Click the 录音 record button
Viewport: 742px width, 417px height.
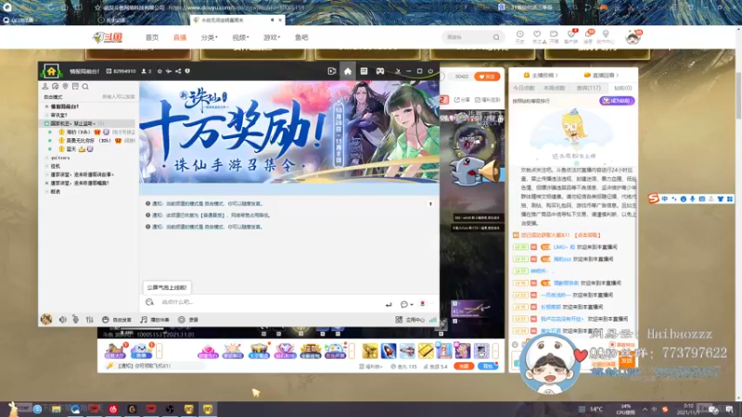(x=188, y=320)
